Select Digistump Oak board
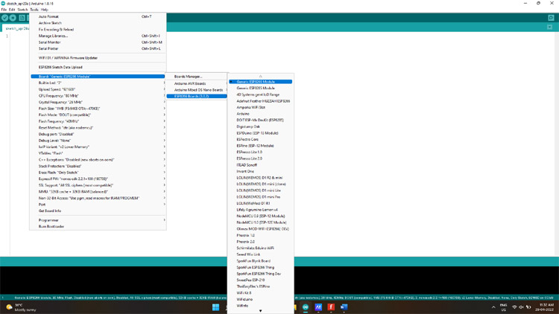 click(260, 126)
